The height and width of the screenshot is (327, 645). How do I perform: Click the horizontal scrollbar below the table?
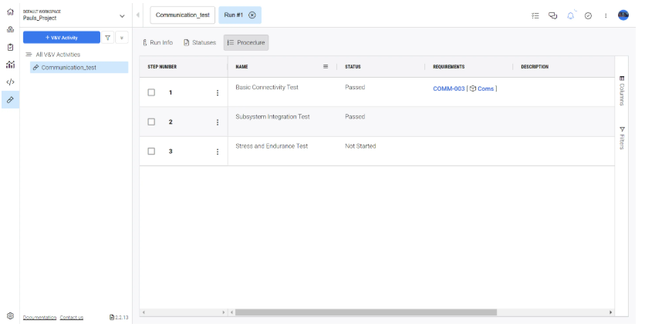tap(355, 312)
